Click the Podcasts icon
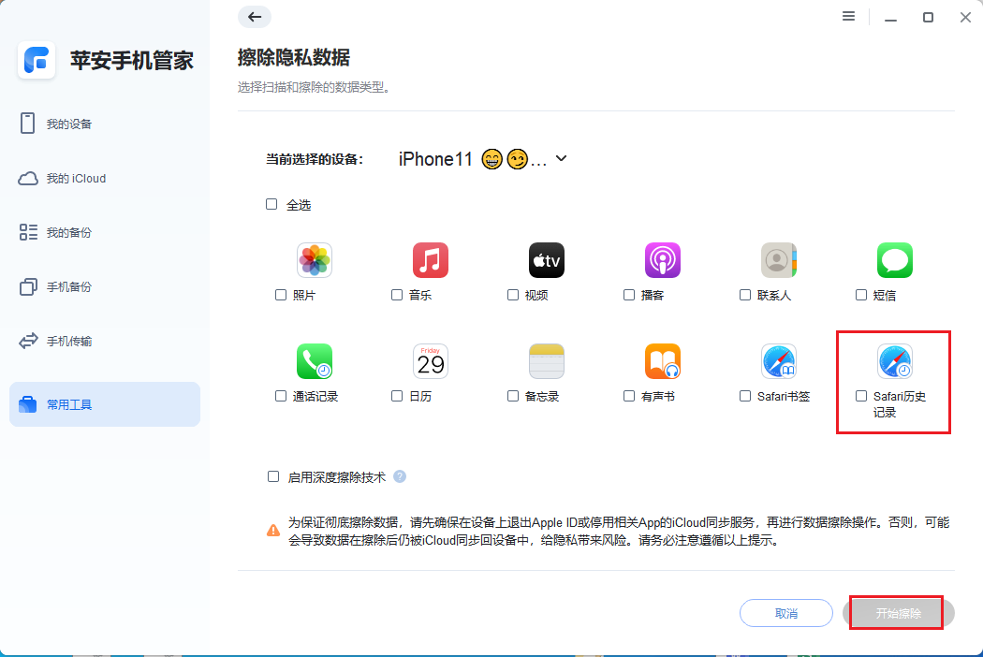Viewport: 983px width, 657px height. (x=662, y=259)
